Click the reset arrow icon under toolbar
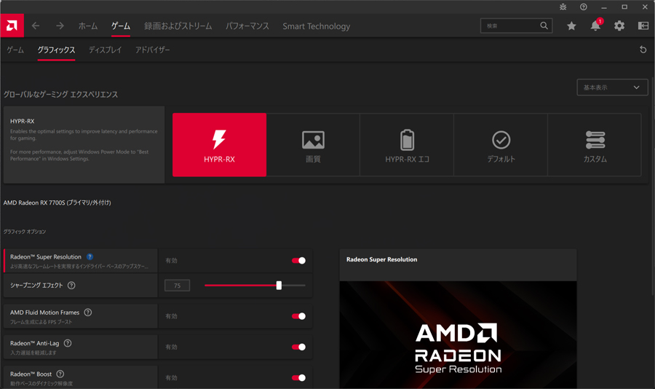 [x=643, y=50]
